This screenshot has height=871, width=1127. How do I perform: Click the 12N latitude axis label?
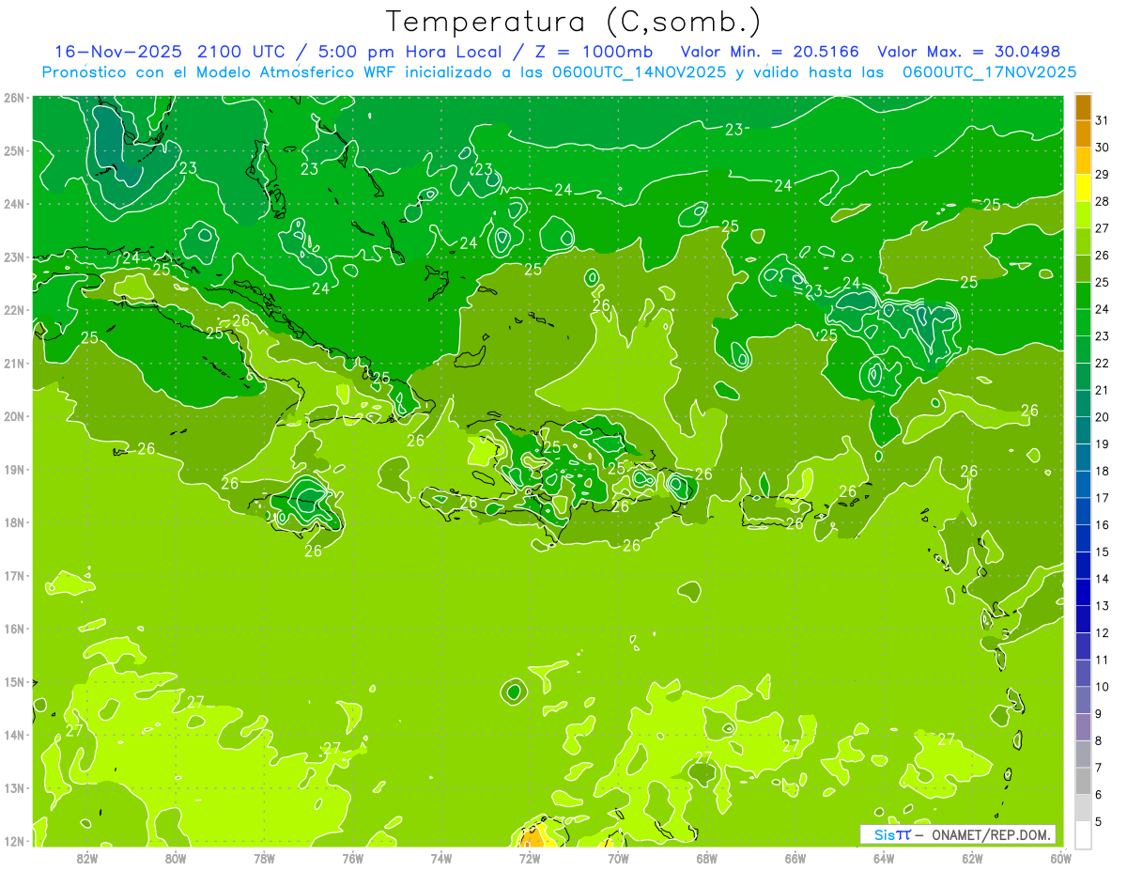point(14,841)
